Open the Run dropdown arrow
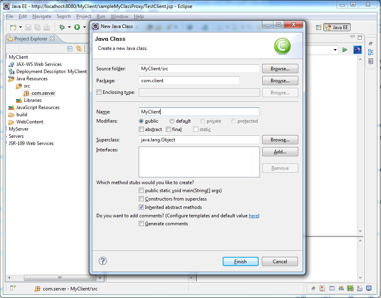 point(84,27)
